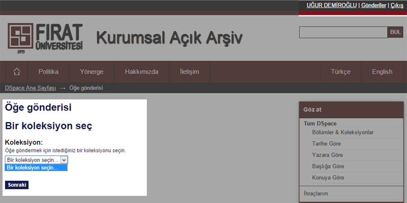Screen dimensions: 407x203
Task: Click the search input field
Action: (343, 32)
